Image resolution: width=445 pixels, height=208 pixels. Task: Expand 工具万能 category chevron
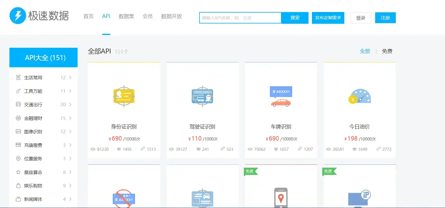point(70,91)
